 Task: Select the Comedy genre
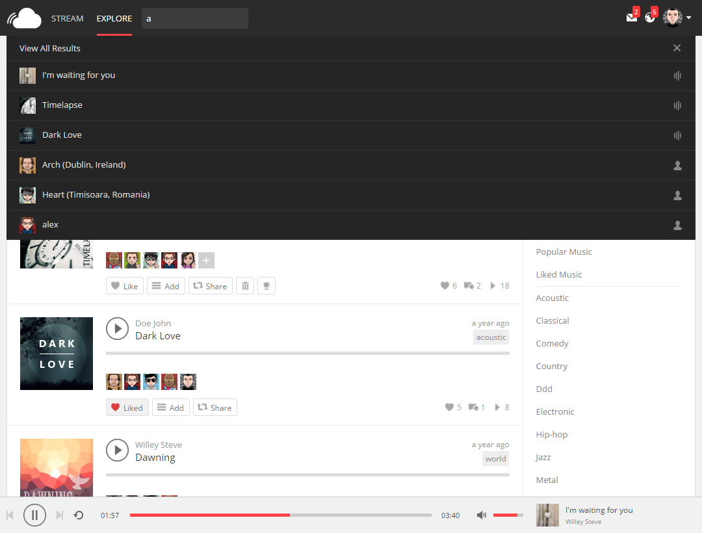[552, 344]
